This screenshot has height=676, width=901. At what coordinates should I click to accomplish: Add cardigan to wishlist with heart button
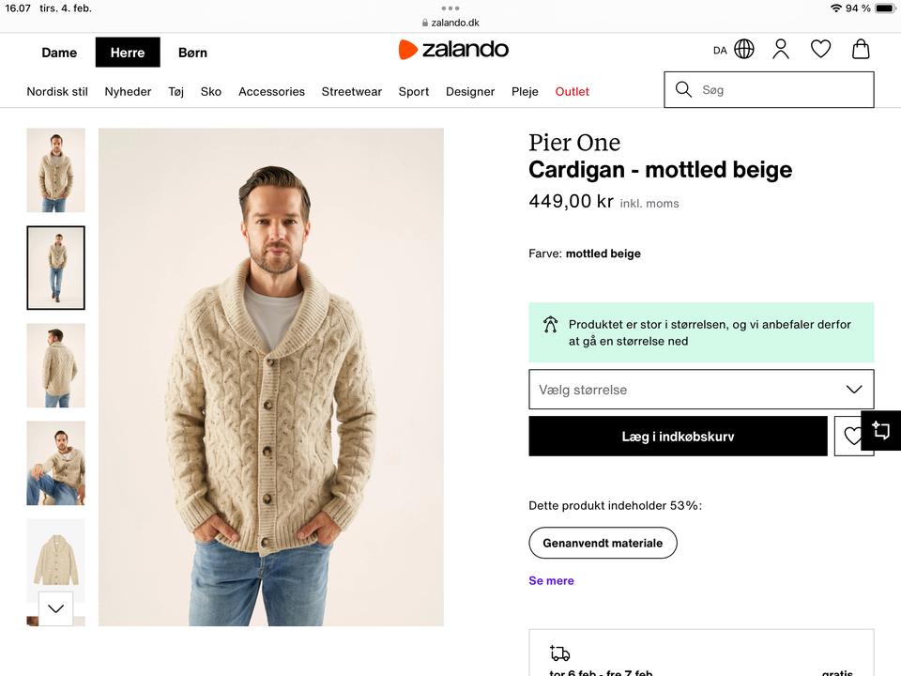(851, 437)
